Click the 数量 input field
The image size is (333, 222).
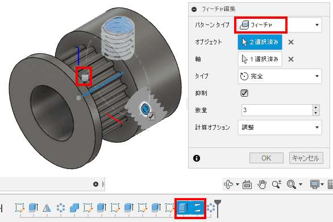coord(277,110)
